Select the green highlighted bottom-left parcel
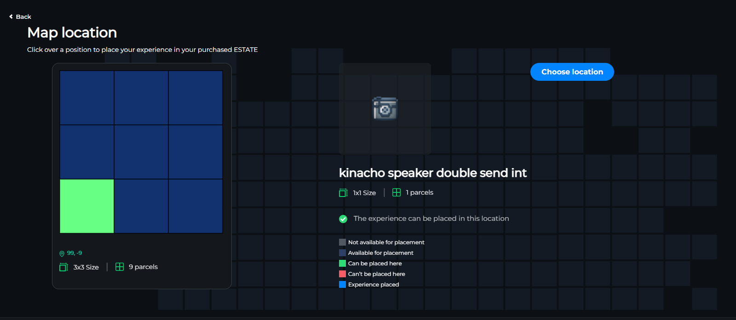The width and height of the screenshot is (736, 320). 87,206
